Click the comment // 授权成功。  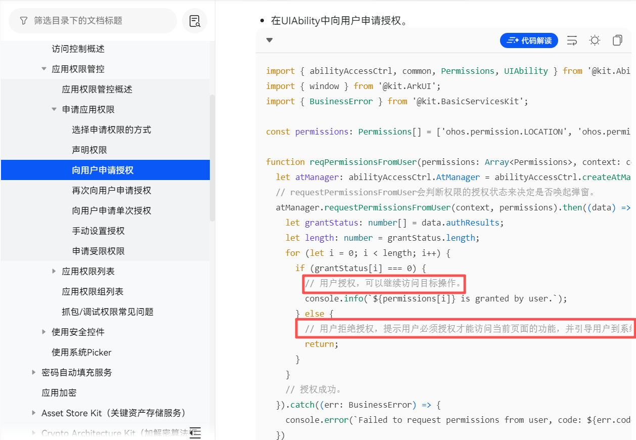point(314,389)
